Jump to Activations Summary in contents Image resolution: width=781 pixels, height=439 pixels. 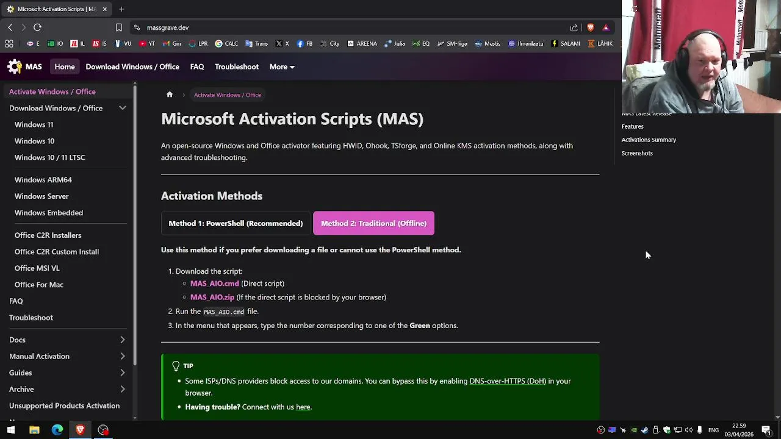649,140
